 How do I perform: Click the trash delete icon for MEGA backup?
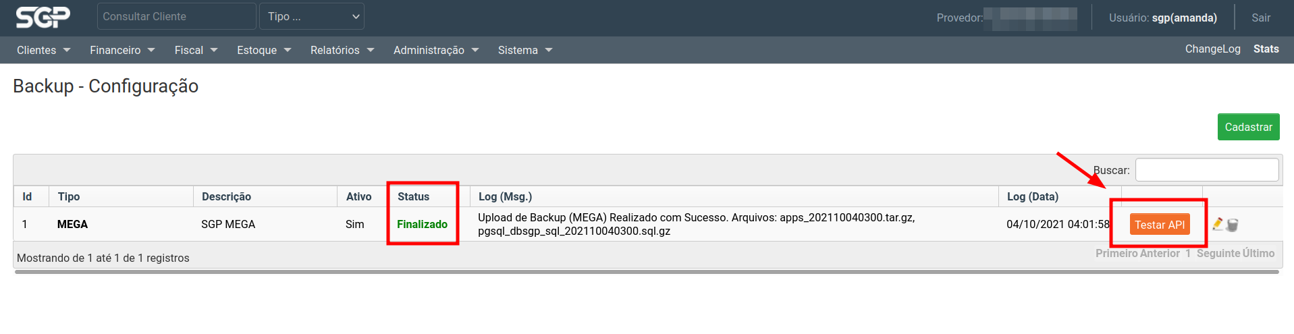[1233, 225]
